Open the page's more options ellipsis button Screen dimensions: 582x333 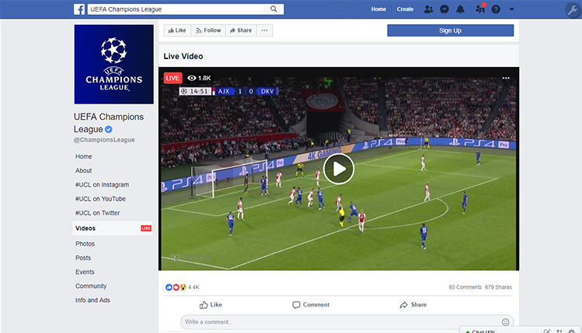pyautogui.click(x=265, y=30)
